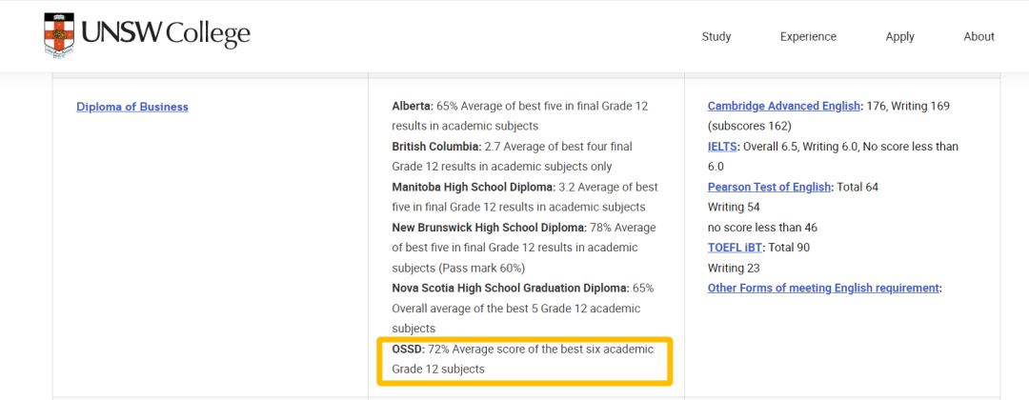Go to the About navigation item
This screenshot has height=400, width=1029.
point(979,37)
